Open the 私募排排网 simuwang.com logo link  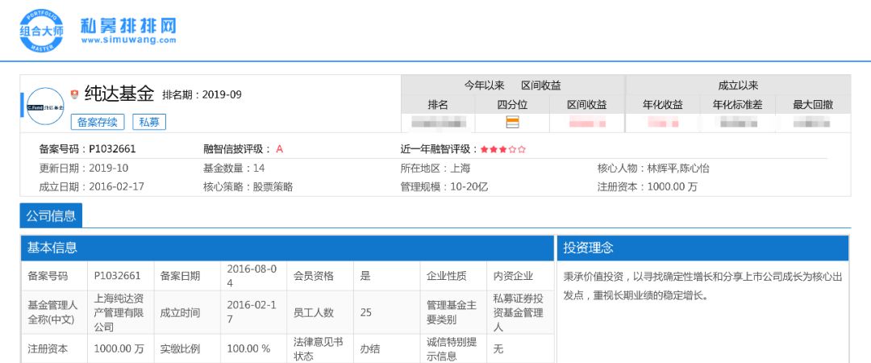[x=128, y=30]
